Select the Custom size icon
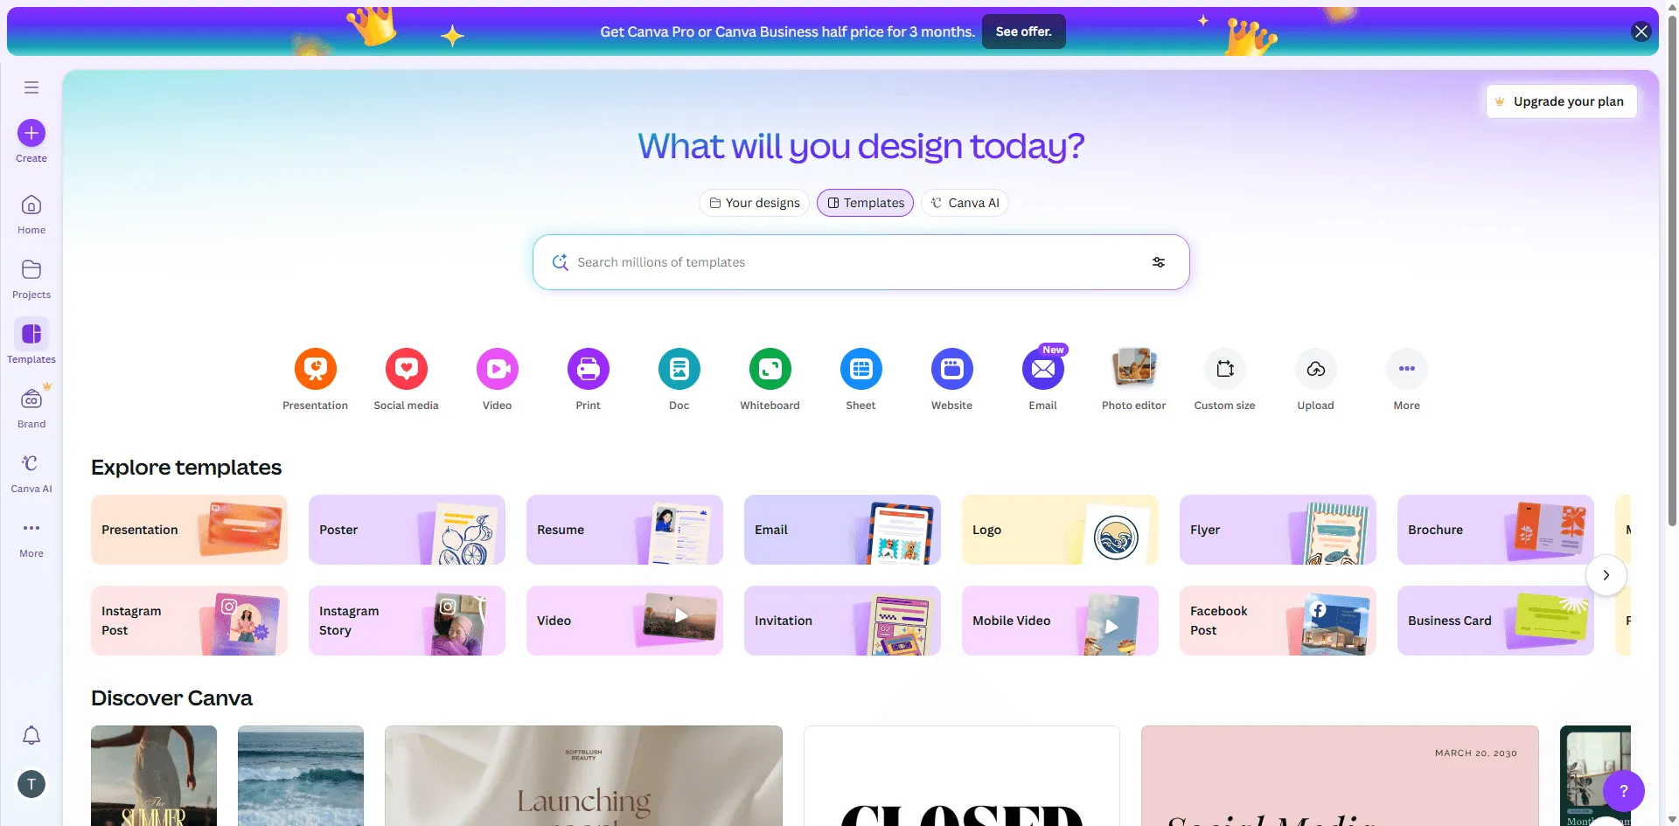Image resolution: width=1679 pixels, height=826 pixels. click(1225, 369)
